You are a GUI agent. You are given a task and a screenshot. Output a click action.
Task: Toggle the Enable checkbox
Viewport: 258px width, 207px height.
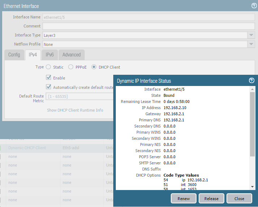(48, 78)
